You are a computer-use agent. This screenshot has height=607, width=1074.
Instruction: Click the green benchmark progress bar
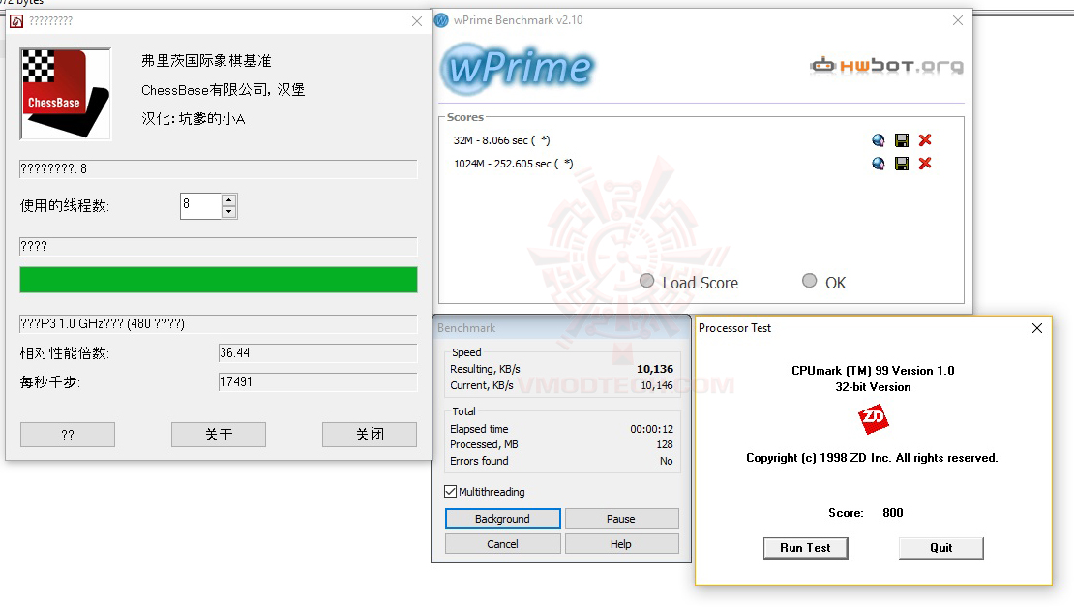click(219, 280)
